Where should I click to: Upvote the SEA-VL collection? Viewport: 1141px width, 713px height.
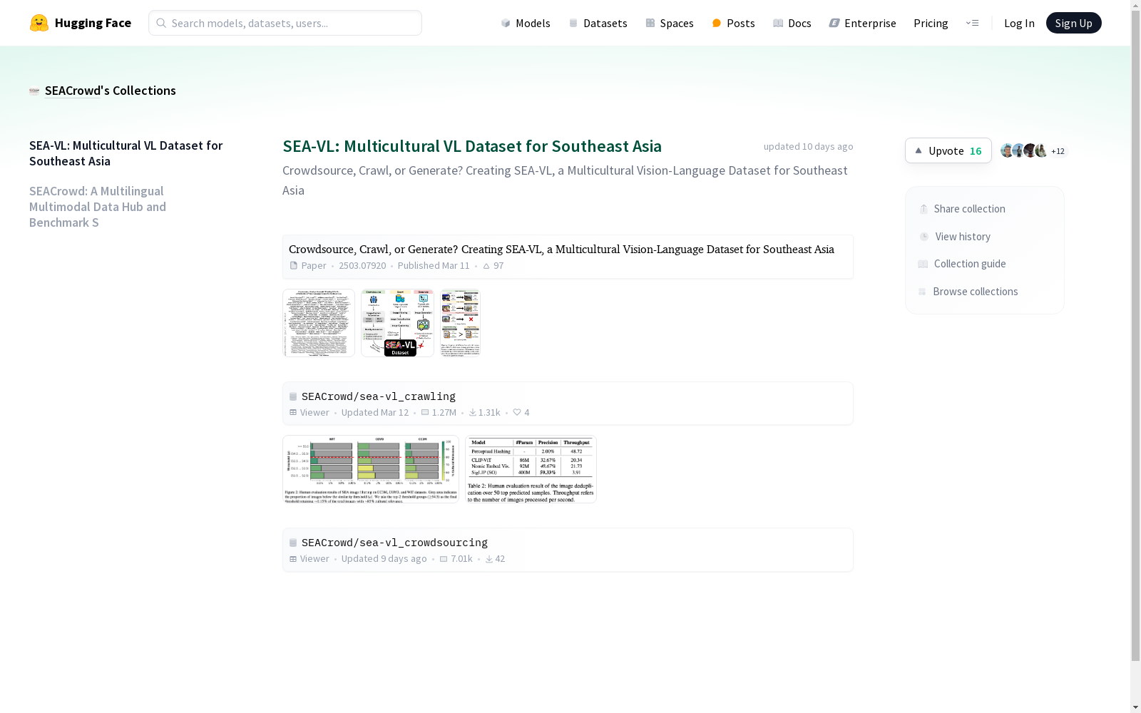(948, 150)
